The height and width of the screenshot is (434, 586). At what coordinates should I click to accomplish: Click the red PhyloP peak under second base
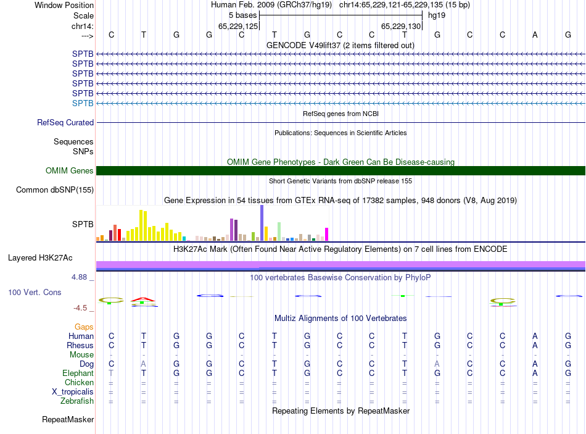(x=142, y=299)
